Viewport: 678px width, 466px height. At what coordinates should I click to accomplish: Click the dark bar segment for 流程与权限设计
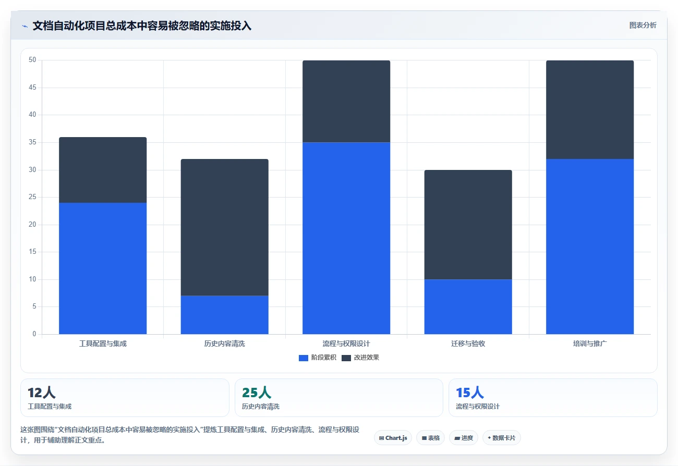(346, 101)
